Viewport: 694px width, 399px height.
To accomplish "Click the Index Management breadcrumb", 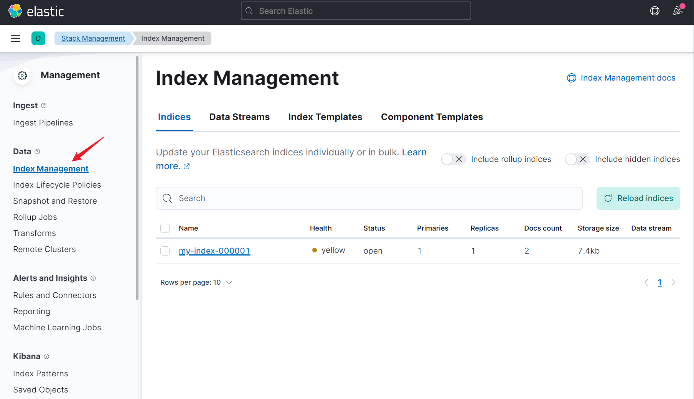I will pyautogui.click(x=173, y=38).
